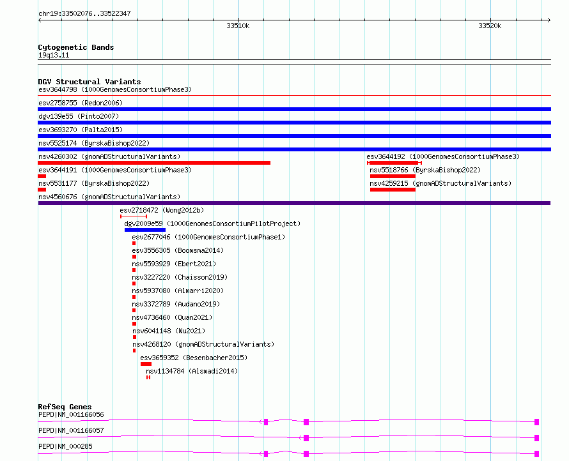Select the nsv5937080 (Almarri2020) label

(x=178, y=291)
